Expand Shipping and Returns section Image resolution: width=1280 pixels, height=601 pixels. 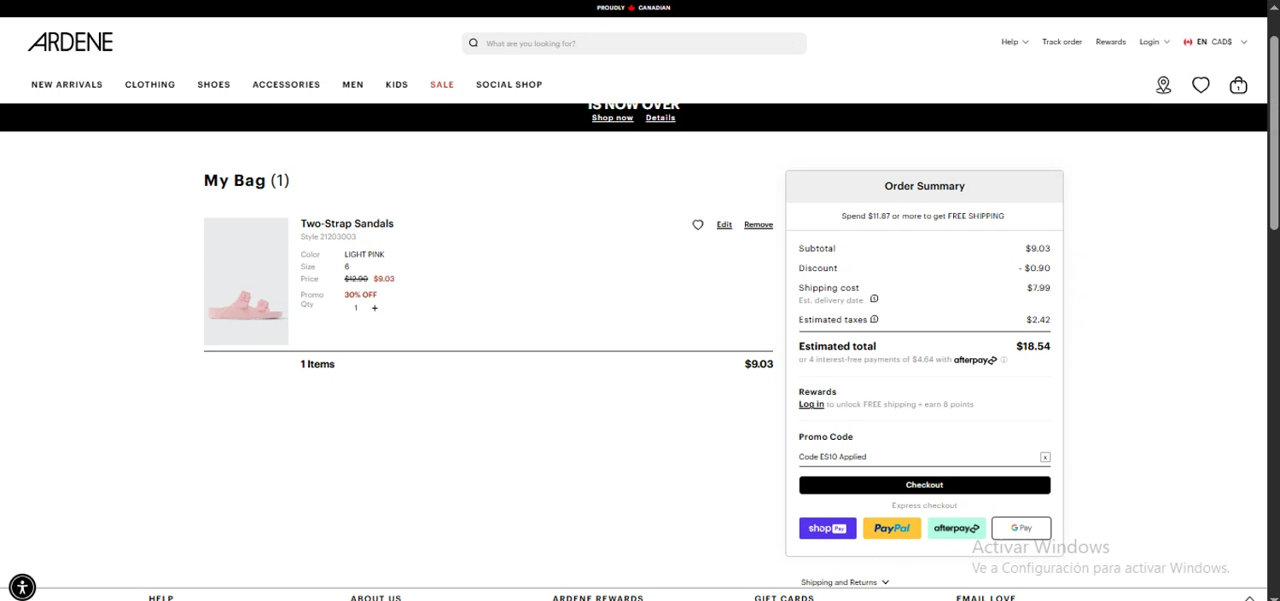click(x=845, y=582)
